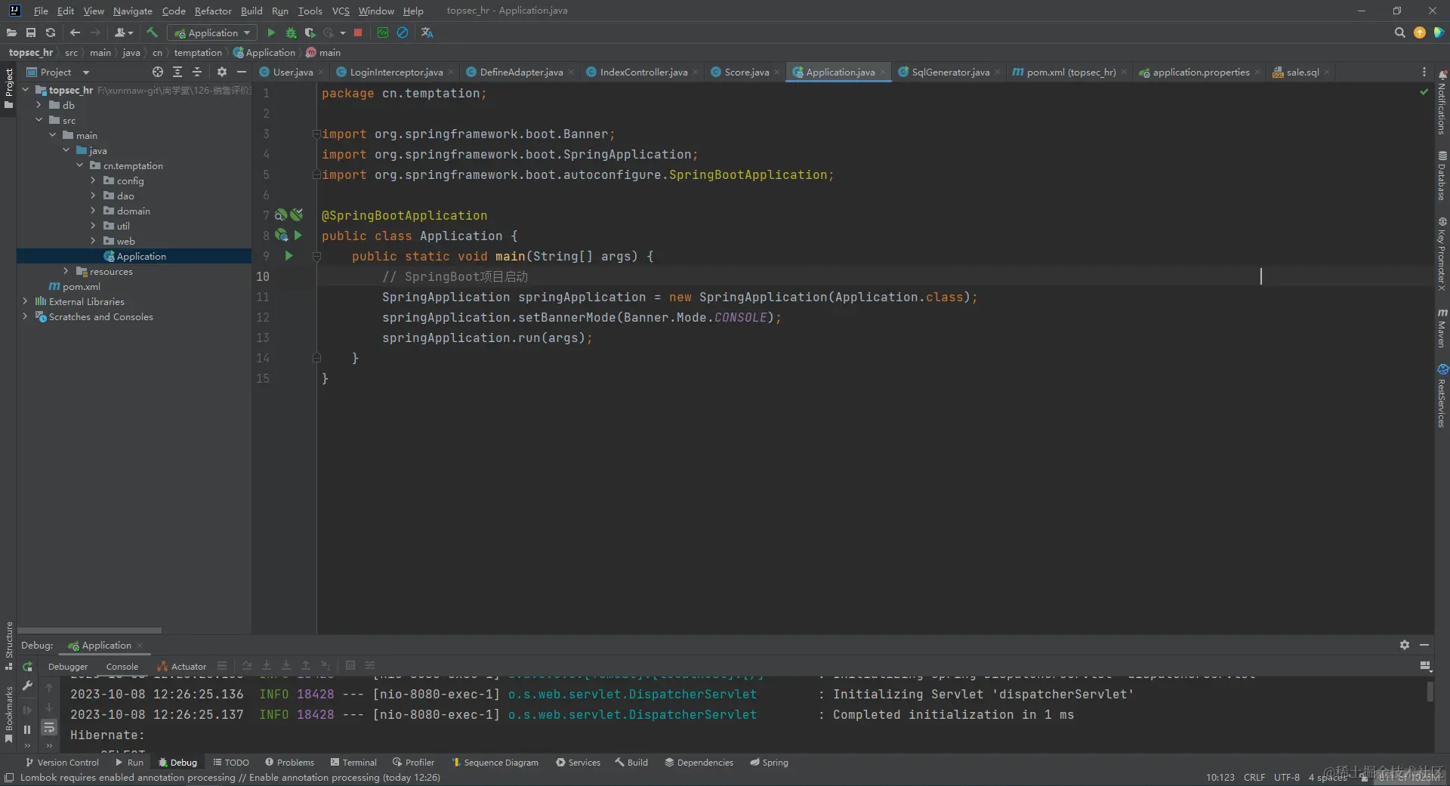Start debugging with the green bug icon
Image resolution: width=1450 pixels, height=786 pixels.
tap(291, 32)
